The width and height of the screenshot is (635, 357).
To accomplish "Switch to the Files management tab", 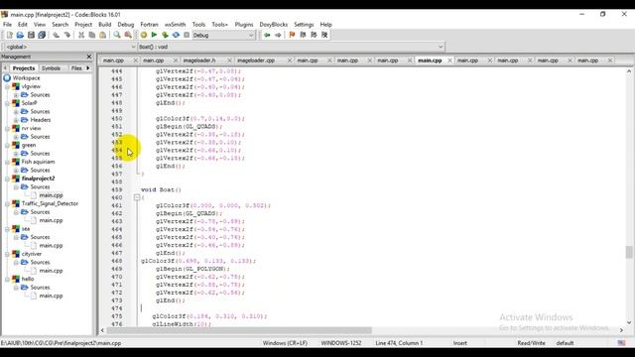I will coord(76,68).
